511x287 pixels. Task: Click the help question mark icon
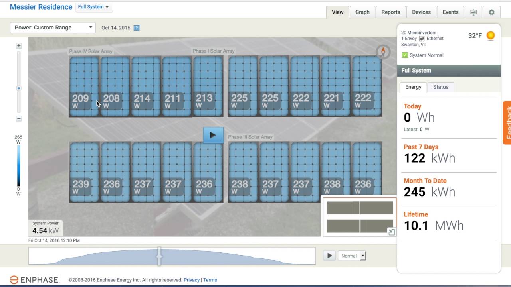coord(137,28)
